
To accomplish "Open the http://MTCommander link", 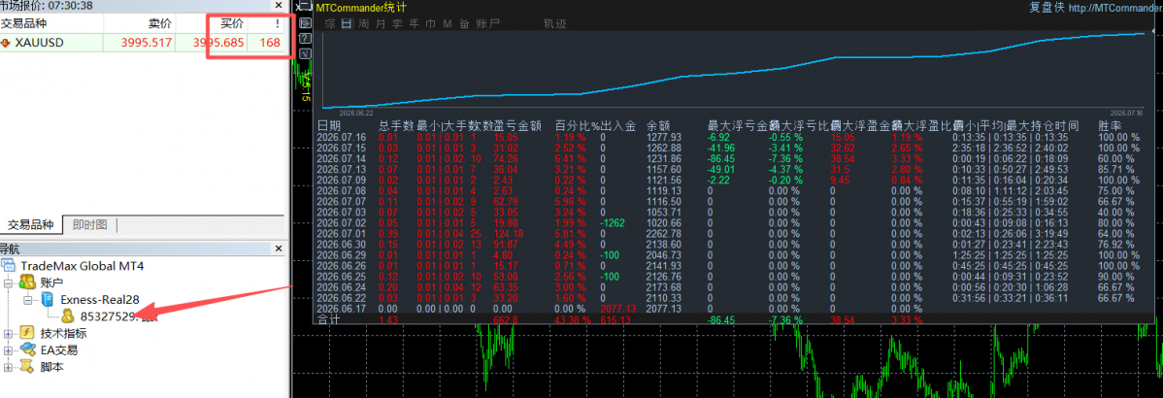I will point(1116,8).
